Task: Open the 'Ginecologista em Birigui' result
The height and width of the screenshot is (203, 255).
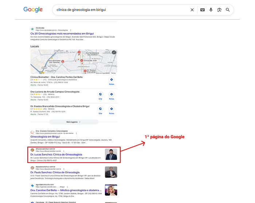Action: point(45,137)
